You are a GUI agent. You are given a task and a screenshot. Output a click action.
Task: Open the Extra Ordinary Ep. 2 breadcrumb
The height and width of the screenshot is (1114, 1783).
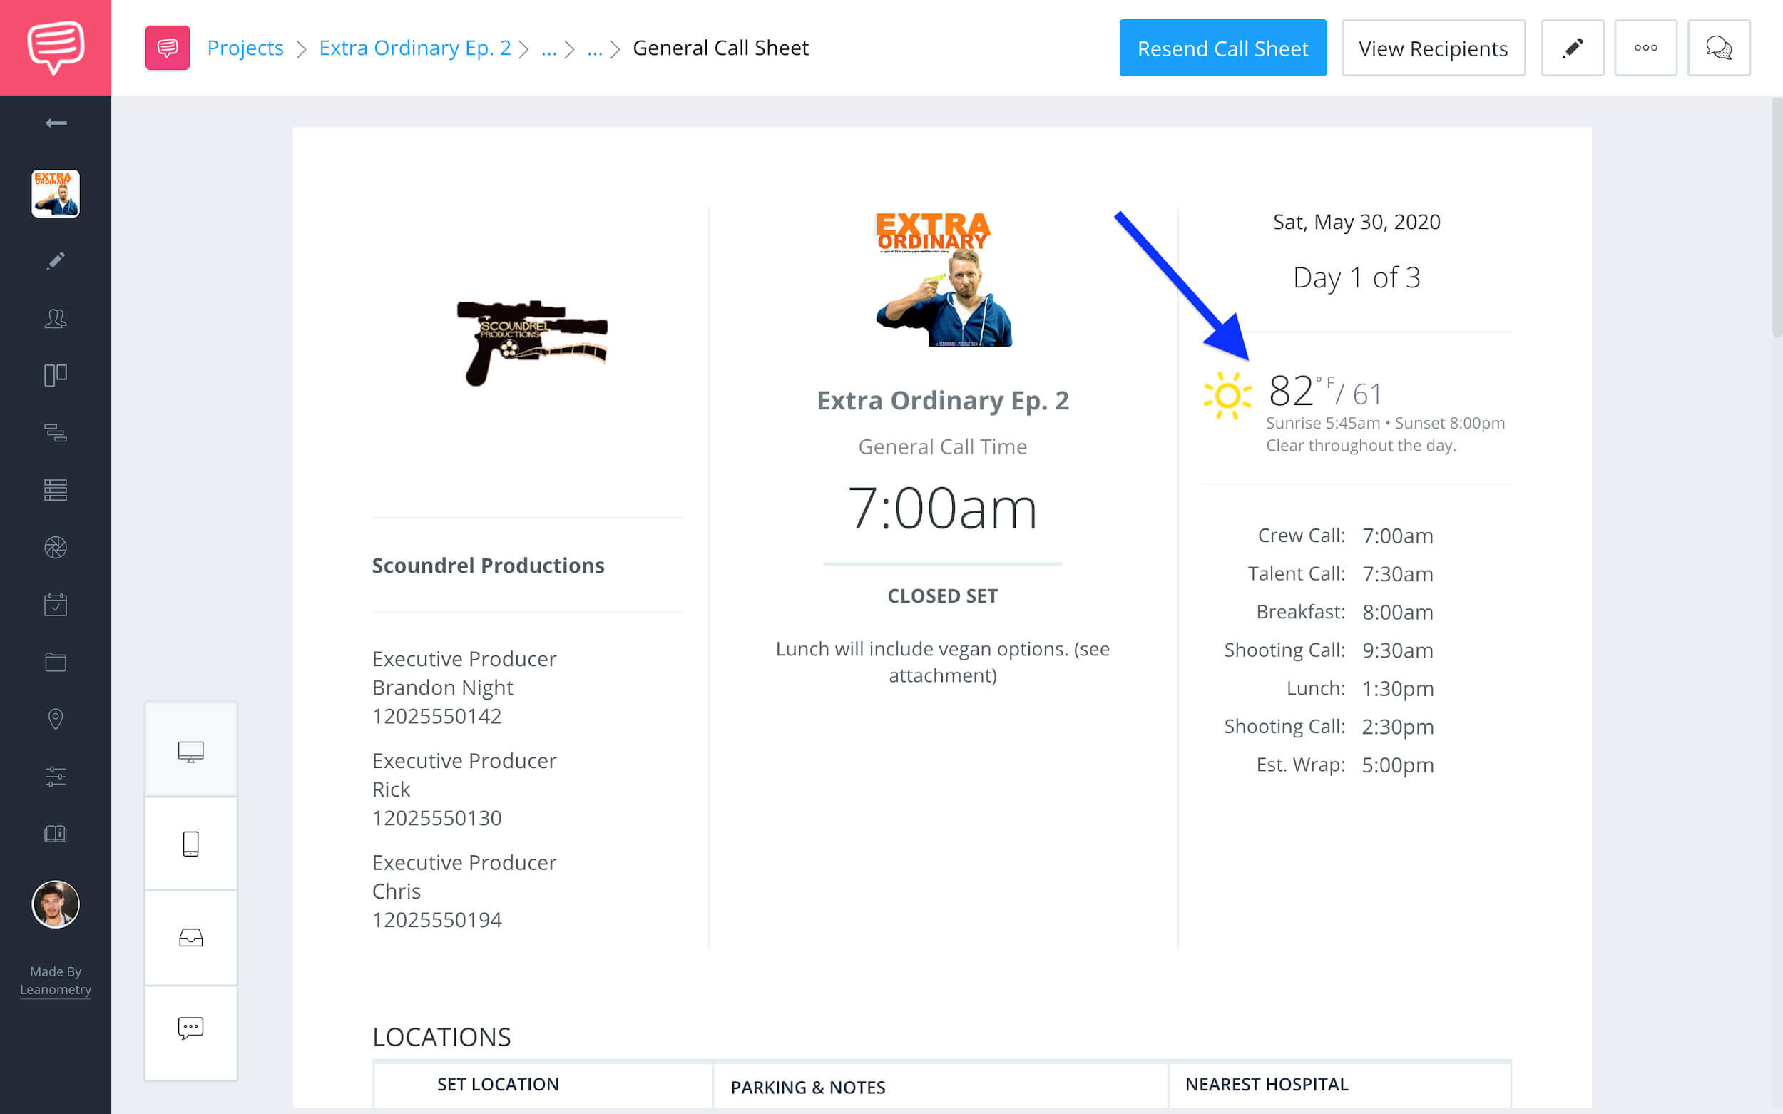pos(415,48)
